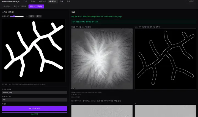The width and height of the screenshot is (198, 117).
Task: Open the 운영 top navigation tab
Action: pos(68,1)
